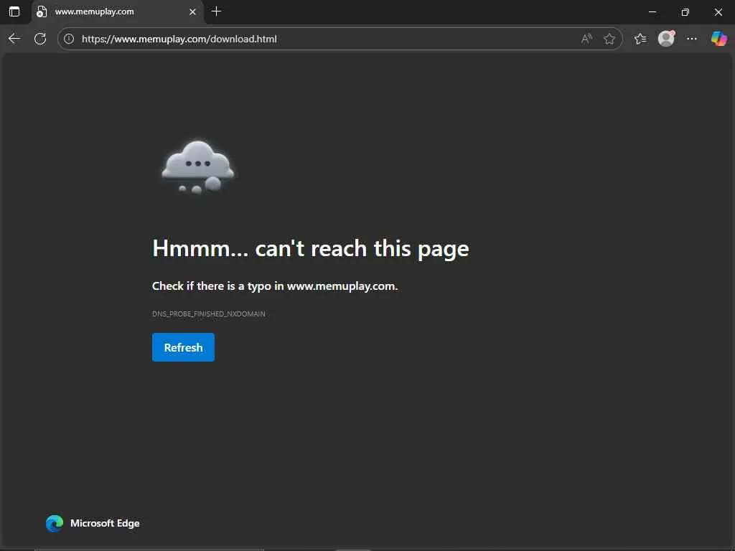
Task: Reload page with toolbar refresh icon
Action: point(40,39)
